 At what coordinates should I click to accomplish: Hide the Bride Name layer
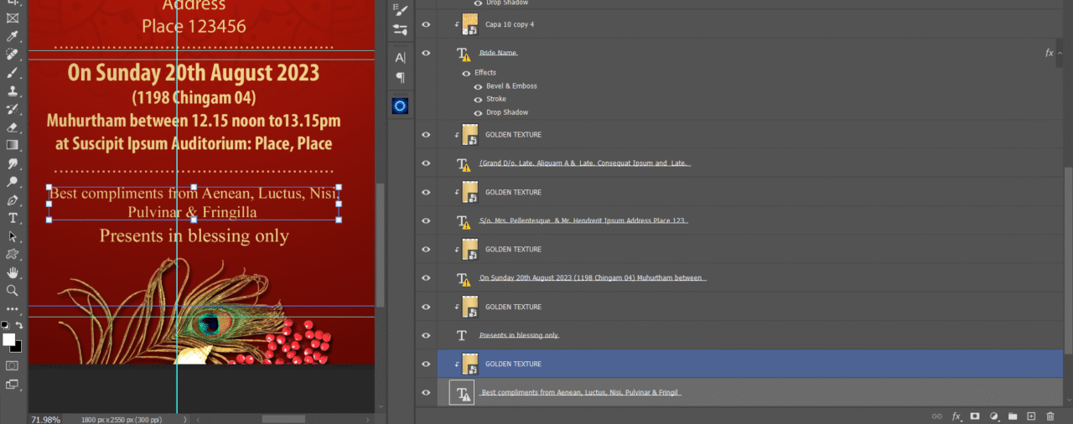pos(426,53)
